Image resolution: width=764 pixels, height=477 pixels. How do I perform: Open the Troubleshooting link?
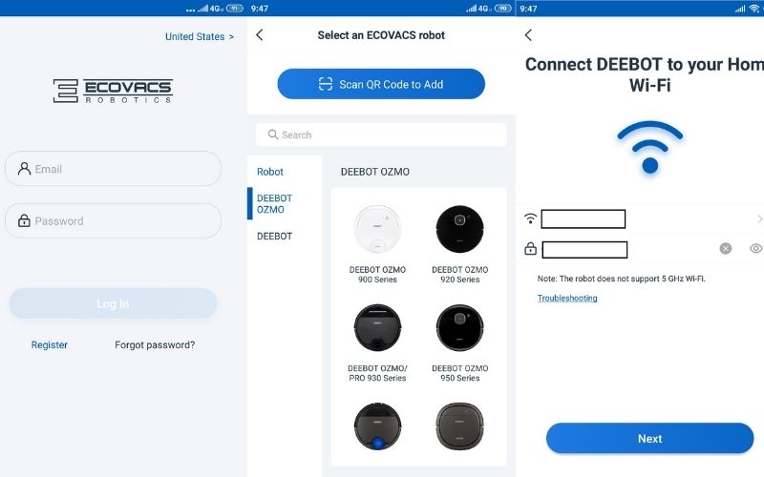tap(567, 298)
